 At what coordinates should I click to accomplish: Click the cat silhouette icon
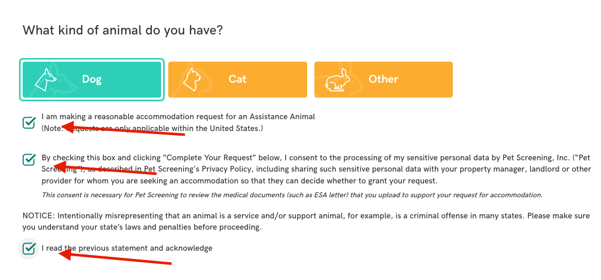click(191, 80)
